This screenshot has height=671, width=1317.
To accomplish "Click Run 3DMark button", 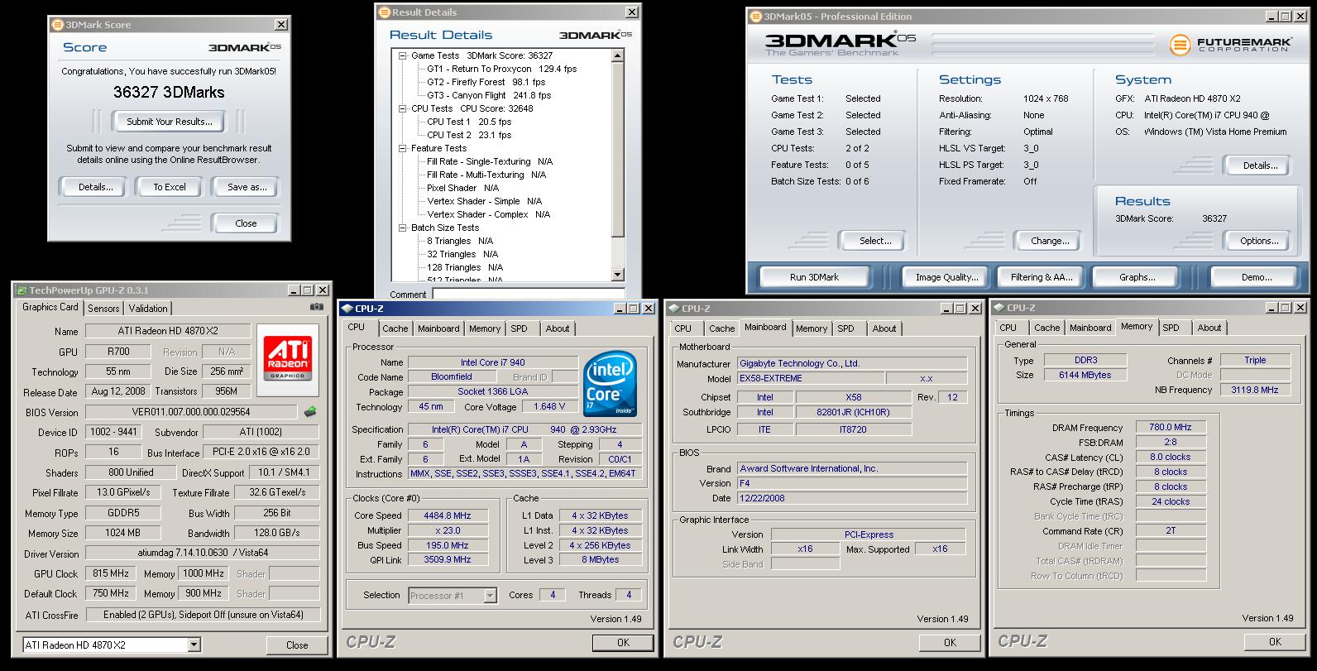I will [x=815, y=277].
